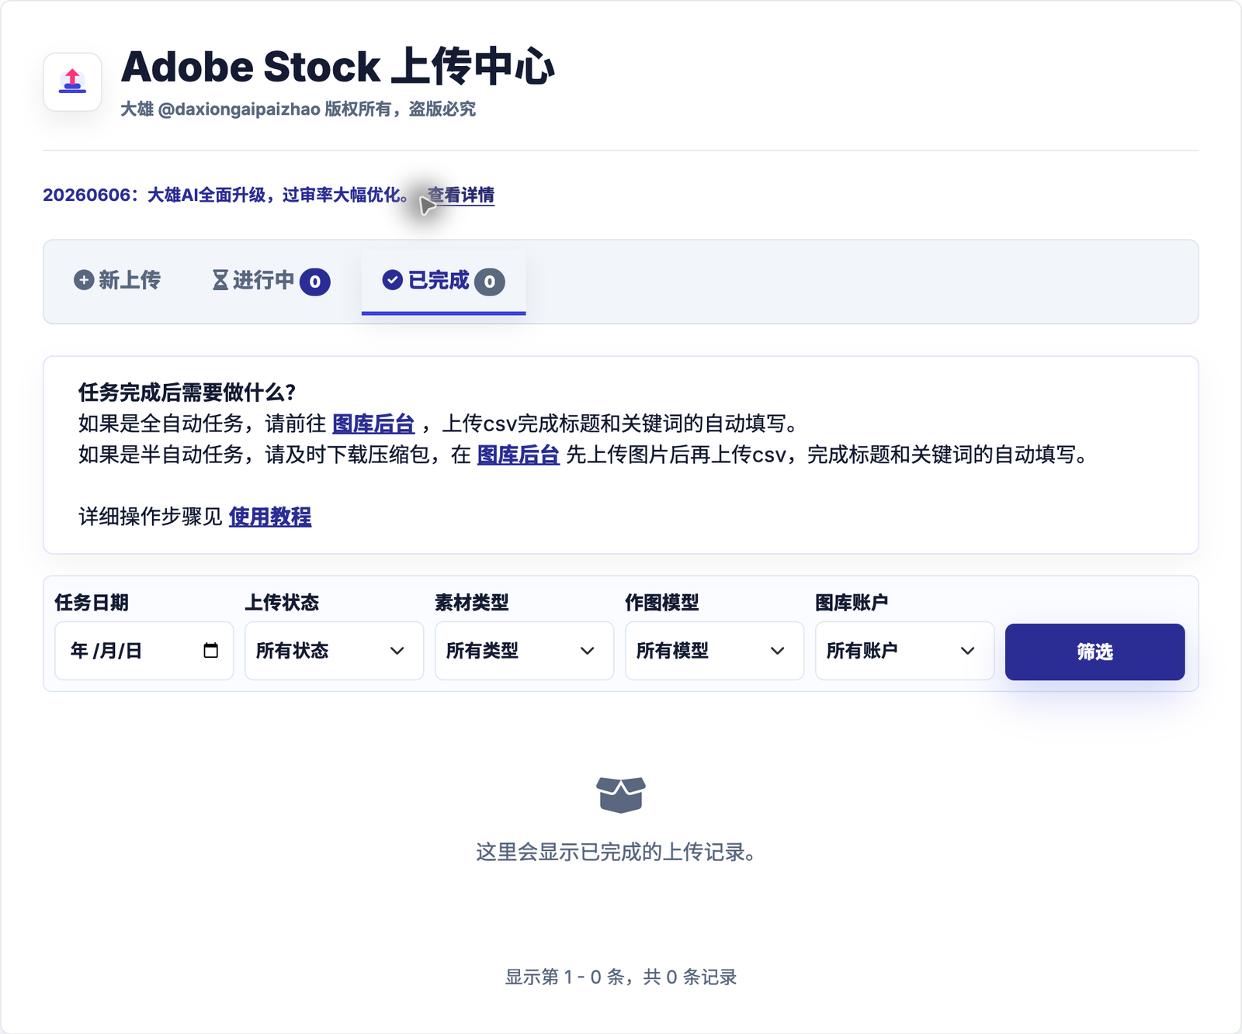Click the Adobe Stock upload logo icon

tap(72, 81)
